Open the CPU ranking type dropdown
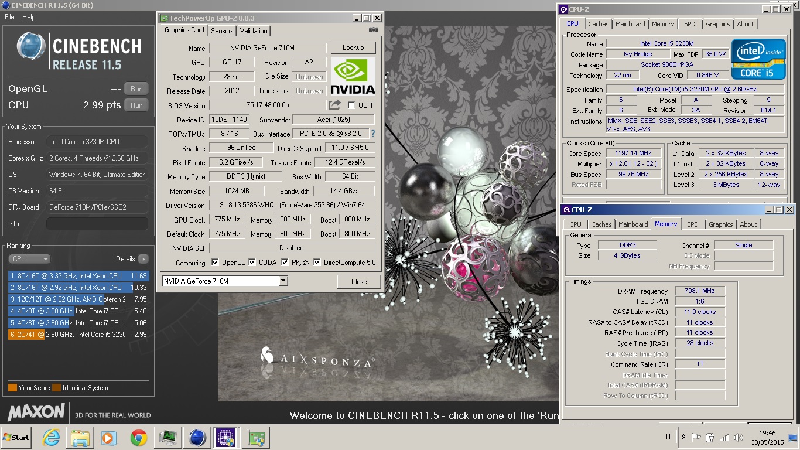The width and height of the screenshot is (800, 450). [x=29, y=258]
